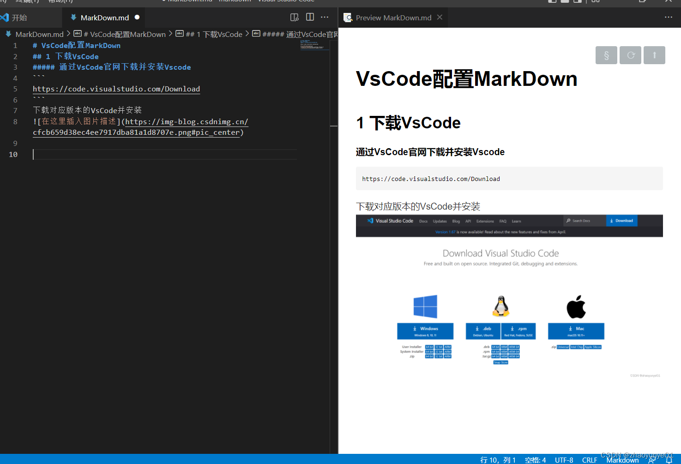Activate the Preview MarkDown.md tab

click(x=393, y=18)
